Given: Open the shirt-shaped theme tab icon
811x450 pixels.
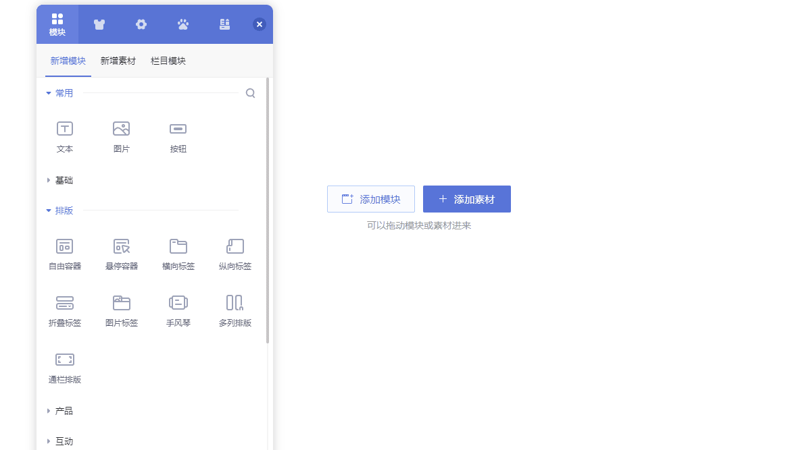Looking at the screenshot, I should (x=99, y=24).
